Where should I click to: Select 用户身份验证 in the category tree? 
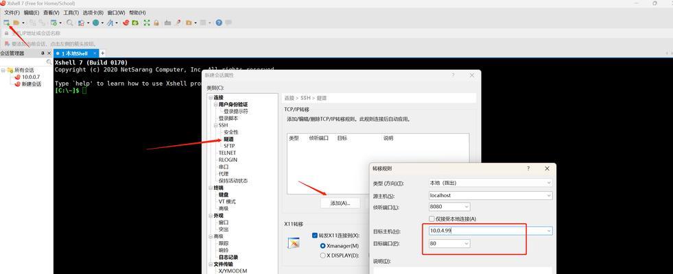click(x=233, y=104)
